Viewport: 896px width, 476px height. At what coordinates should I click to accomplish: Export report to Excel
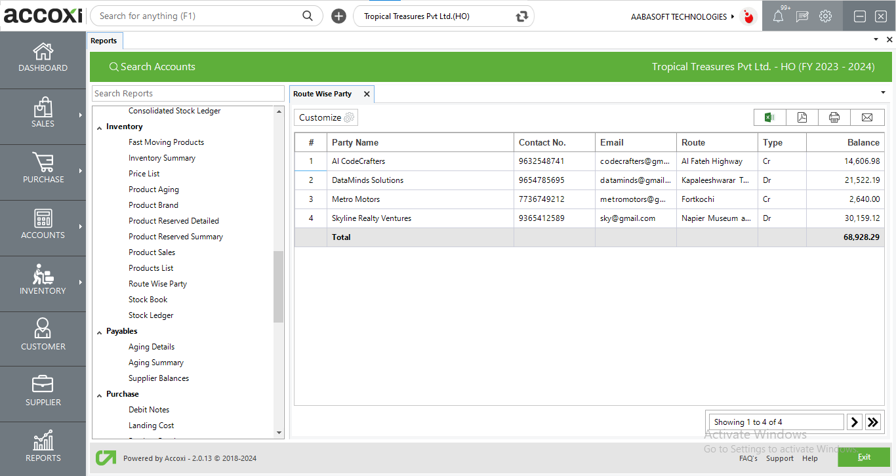point(769,117)
